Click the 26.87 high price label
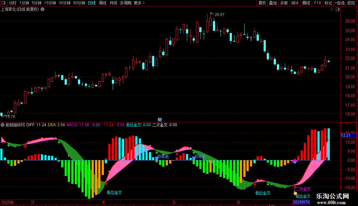Image resolution: width=358 pixels, height=206 pixels. click(x=220, y=14)
